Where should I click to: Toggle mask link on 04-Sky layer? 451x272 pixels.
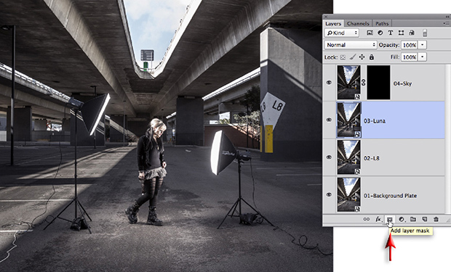coord(364,83)
